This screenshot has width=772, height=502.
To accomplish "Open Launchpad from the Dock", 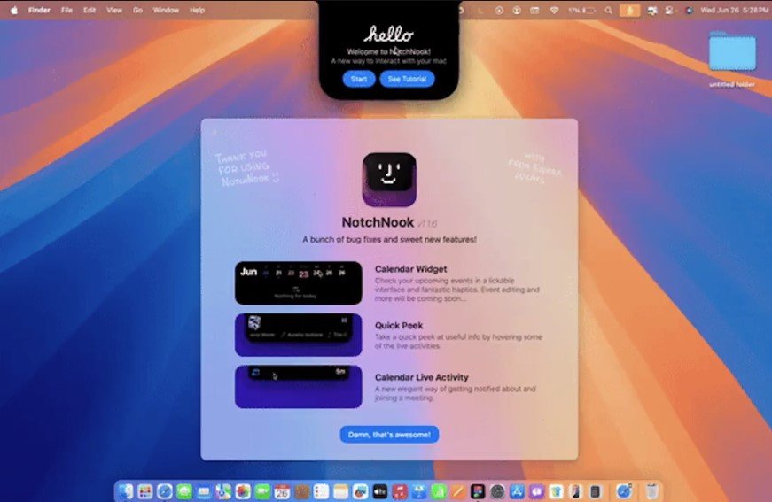I will click(144, 491).
